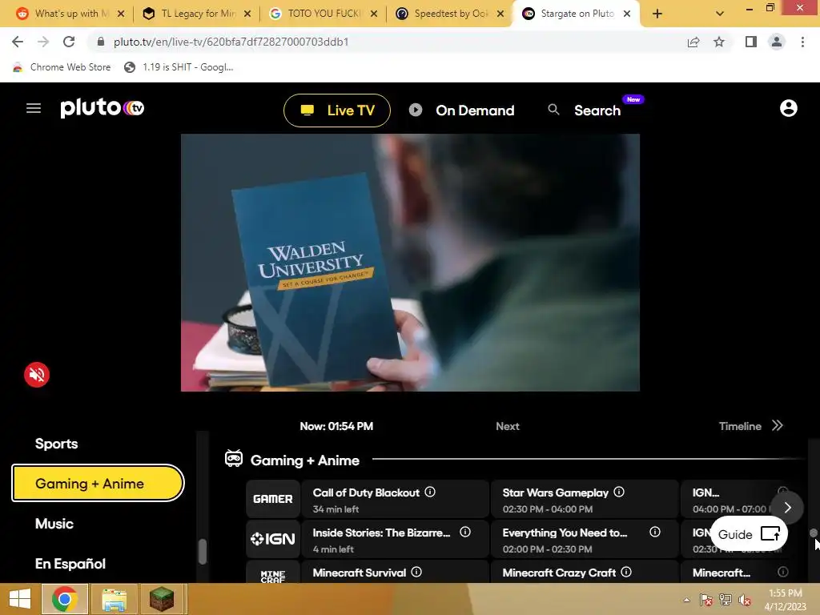The height and width of the screenshot is (615, 820).
Task: Click the Pluto TV logo
Action: (102, 108)
